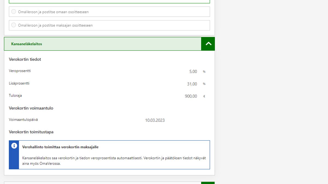The width and height of the screenshot is (328, 184).
Task: Select "OmaVeroon ja postitse omaan osoitteeseen" radio option
Action: 14,12
